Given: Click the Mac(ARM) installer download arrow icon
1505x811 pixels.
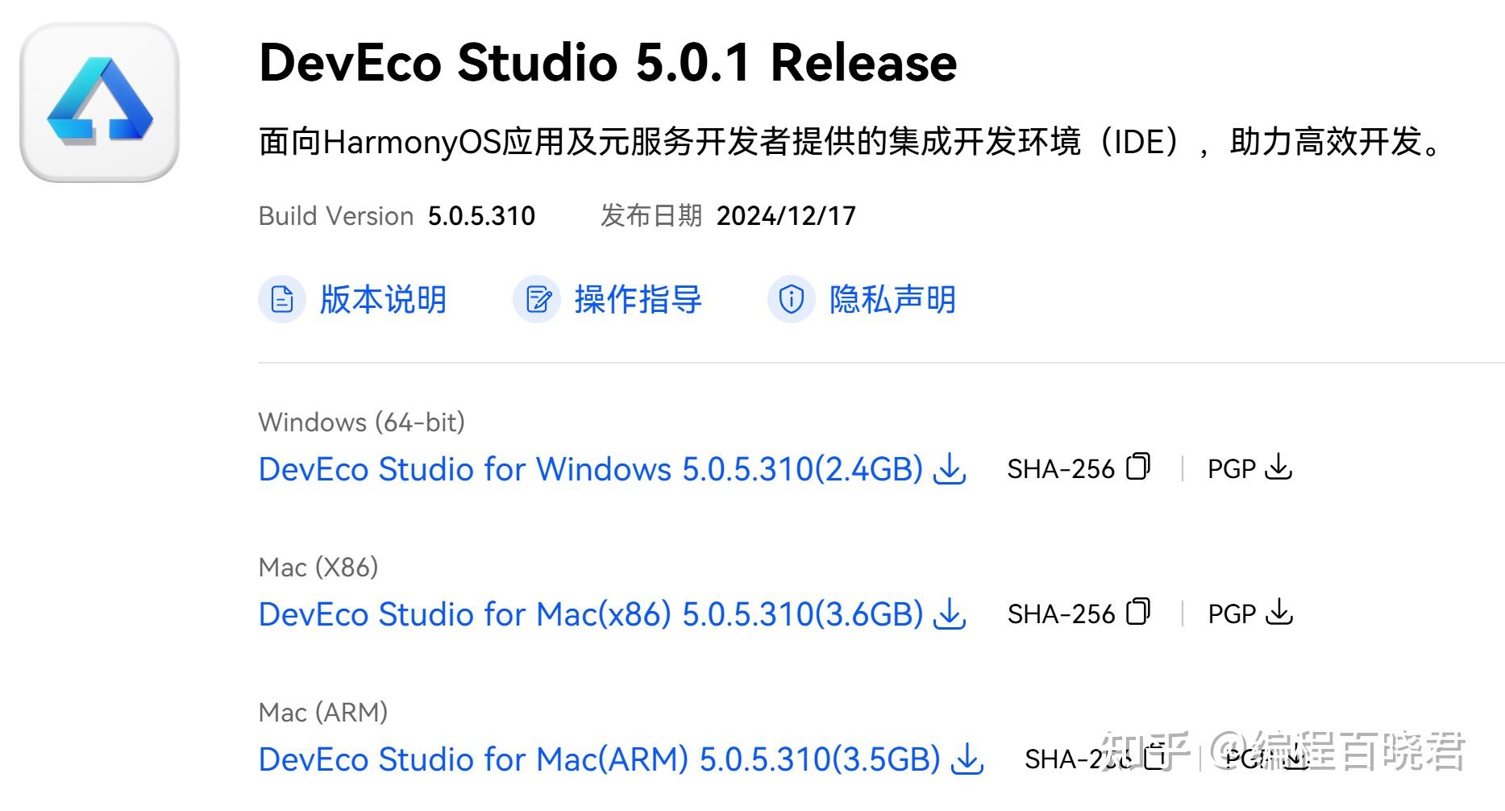Looking at the screenshot, I should 967,759.
